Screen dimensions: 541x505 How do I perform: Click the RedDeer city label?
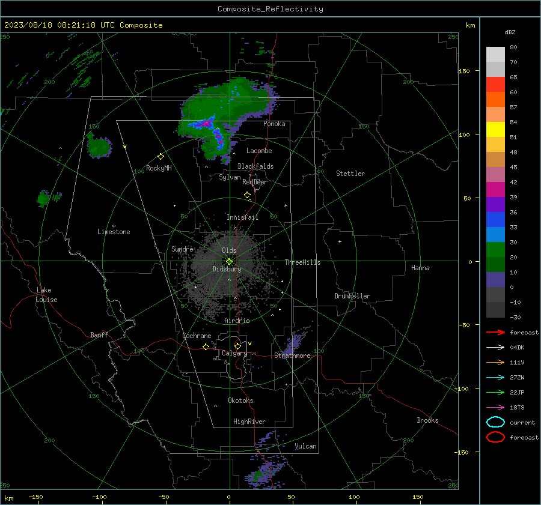pos(255,182)
